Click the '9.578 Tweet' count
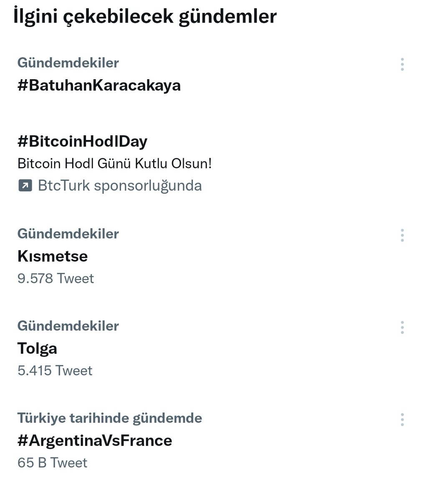This screenshot has height=500, width=424. [56, 278]
